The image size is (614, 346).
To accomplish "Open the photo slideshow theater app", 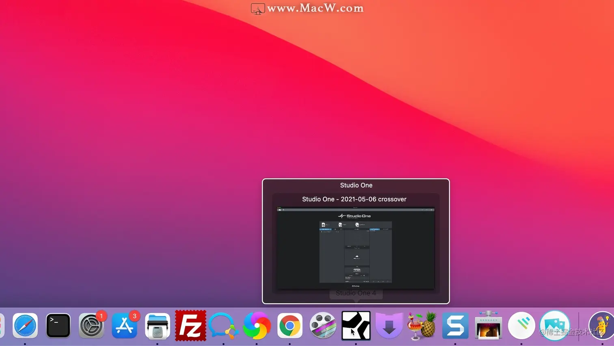I will (x=489, y=325).
